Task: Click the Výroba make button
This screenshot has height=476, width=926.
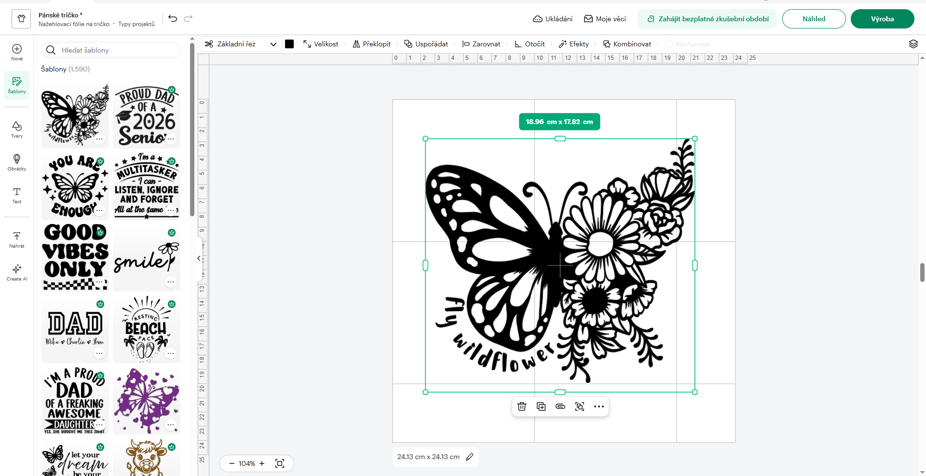Action: [x=882, y=19]
